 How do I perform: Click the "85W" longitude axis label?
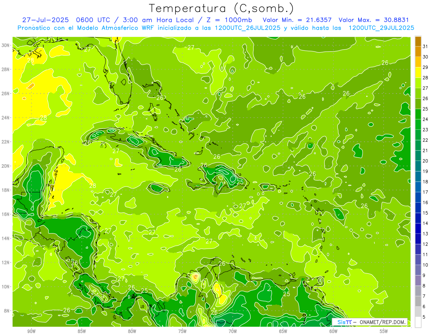tap(82, 331)
